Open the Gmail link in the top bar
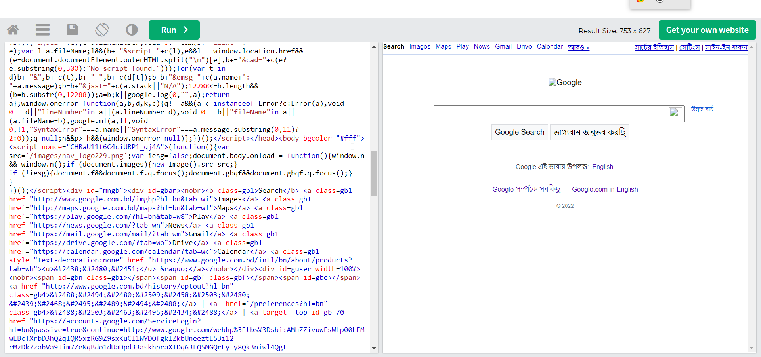 [x=503, y=47]
